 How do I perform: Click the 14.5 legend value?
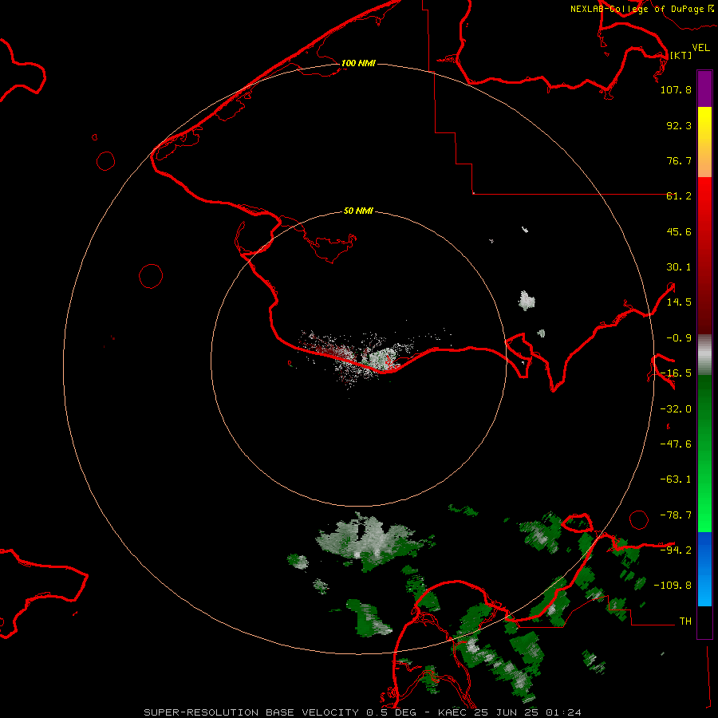click(679, 302)
